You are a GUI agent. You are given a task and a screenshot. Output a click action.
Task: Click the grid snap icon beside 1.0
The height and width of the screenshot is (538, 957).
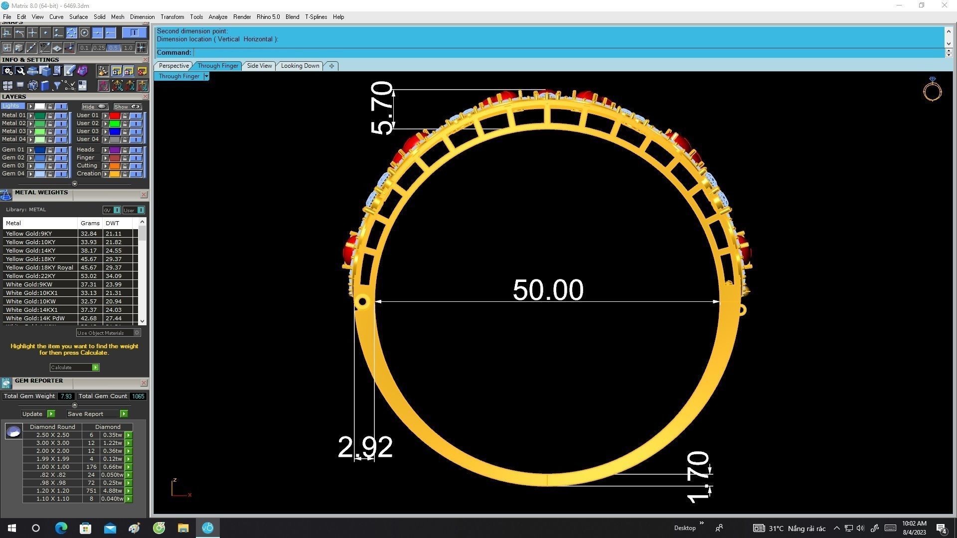click(142, 48)
